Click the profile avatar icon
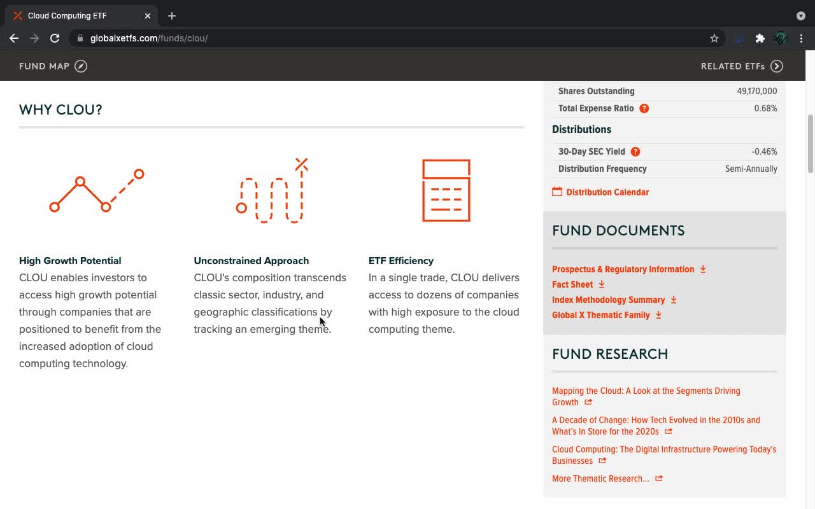Image resolution: width=815 pixels, height=509 pixels. click(781, 38)
